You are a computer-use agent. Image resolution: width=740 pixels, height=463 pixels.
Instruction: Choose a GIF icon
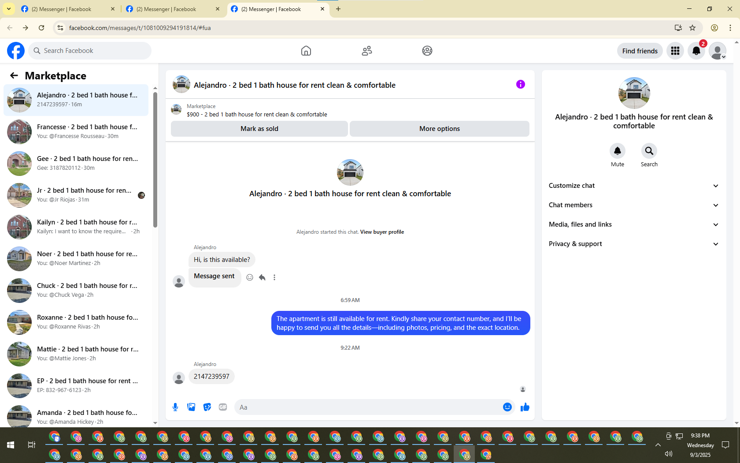(x=223, y=407)
